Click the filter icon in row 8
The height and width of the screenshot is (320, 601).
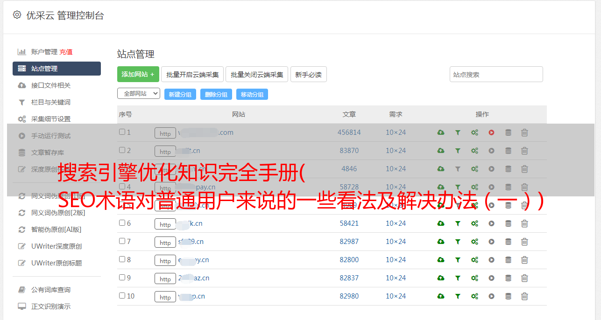point(458,260)
